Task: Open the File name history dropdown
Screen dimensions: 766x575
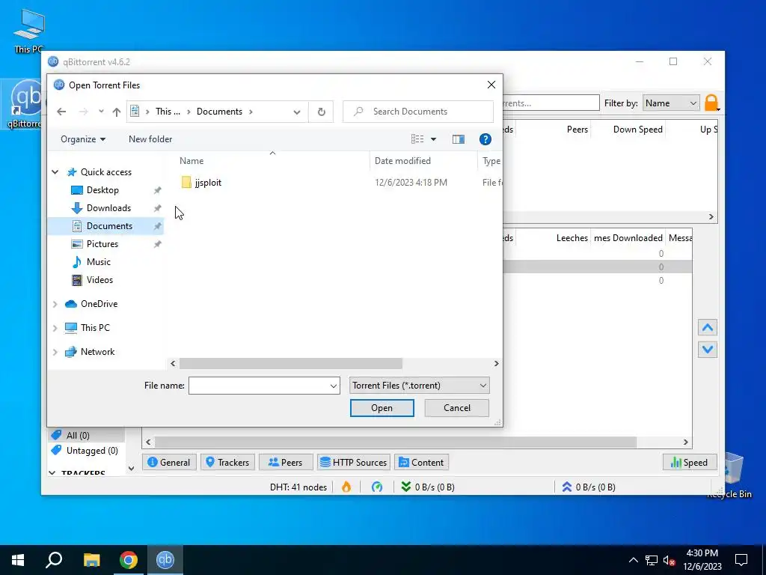Action: pyautogui.click(x=333, y=386)
